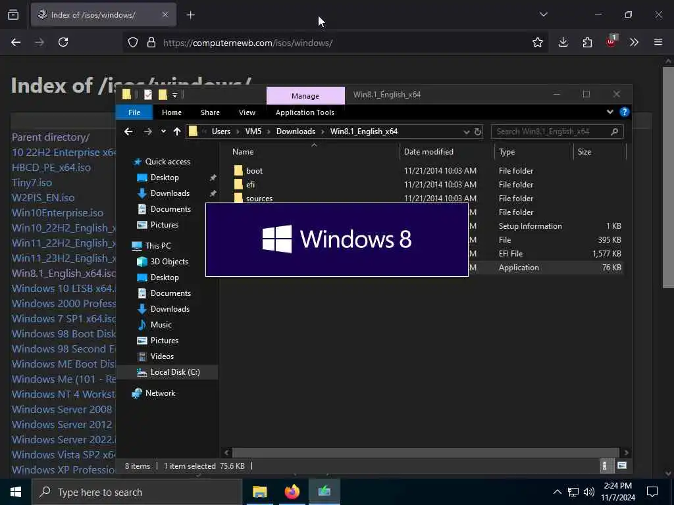
Task: Open 3D Objects in navigation pane
Action: 169,262
